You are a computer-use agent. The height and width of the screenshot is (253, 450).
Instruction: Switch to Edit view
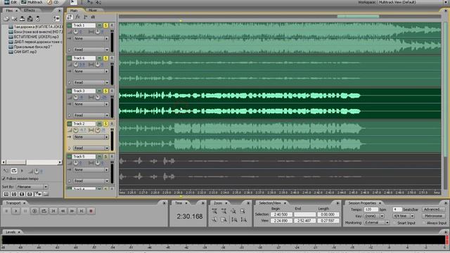11,2
